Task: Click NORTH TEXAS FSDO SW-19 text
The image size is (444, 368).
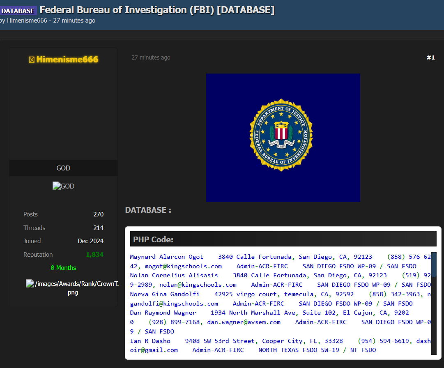Action: (x=299, y=350)
